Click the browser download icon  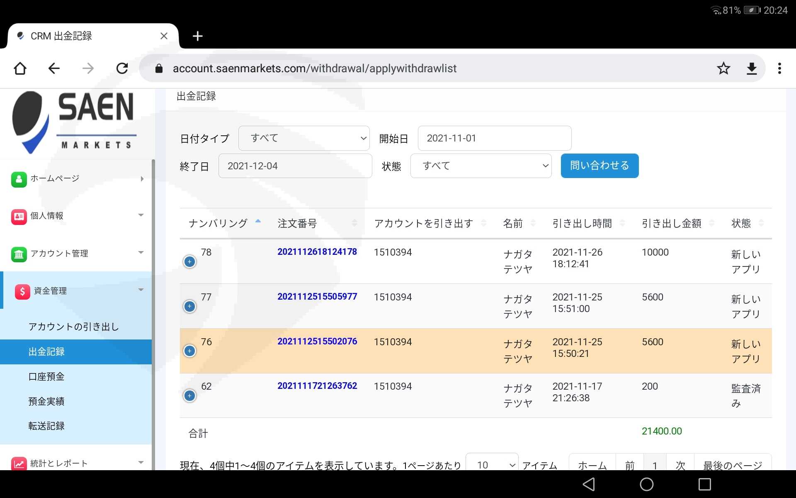click(x=752, y=68)
